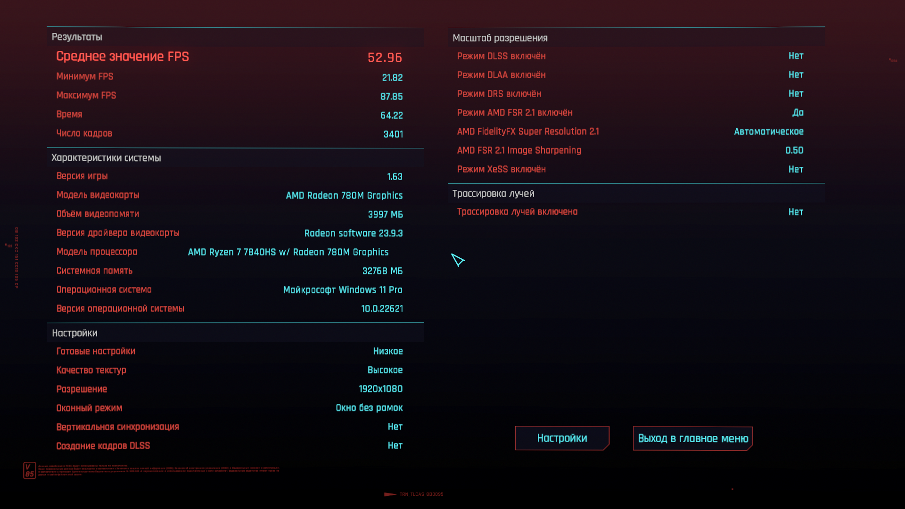Image resolution: width=905 pixels, height=509 pixels.
Task: Click the Настройки section header on left
Action: (74, 333)
